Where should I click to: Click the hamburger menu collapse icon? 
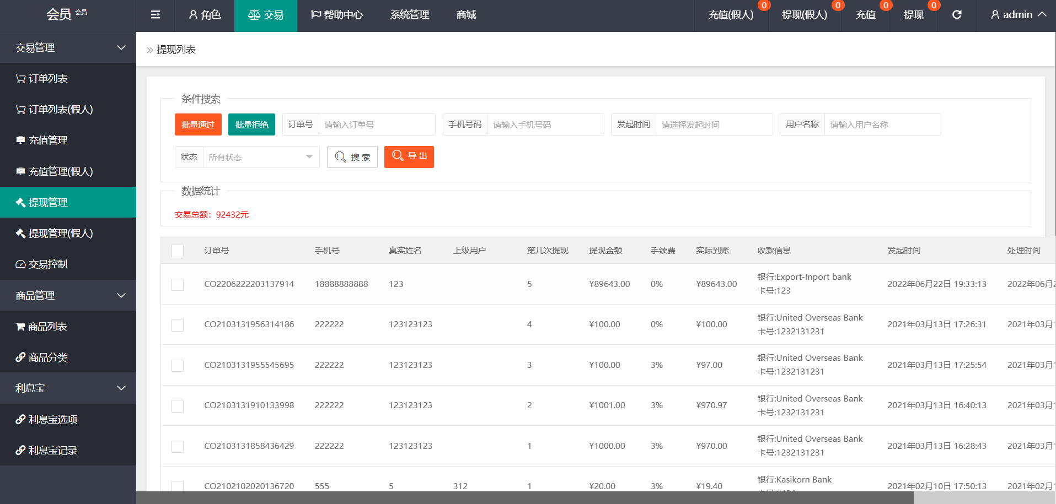click(156, 15)
